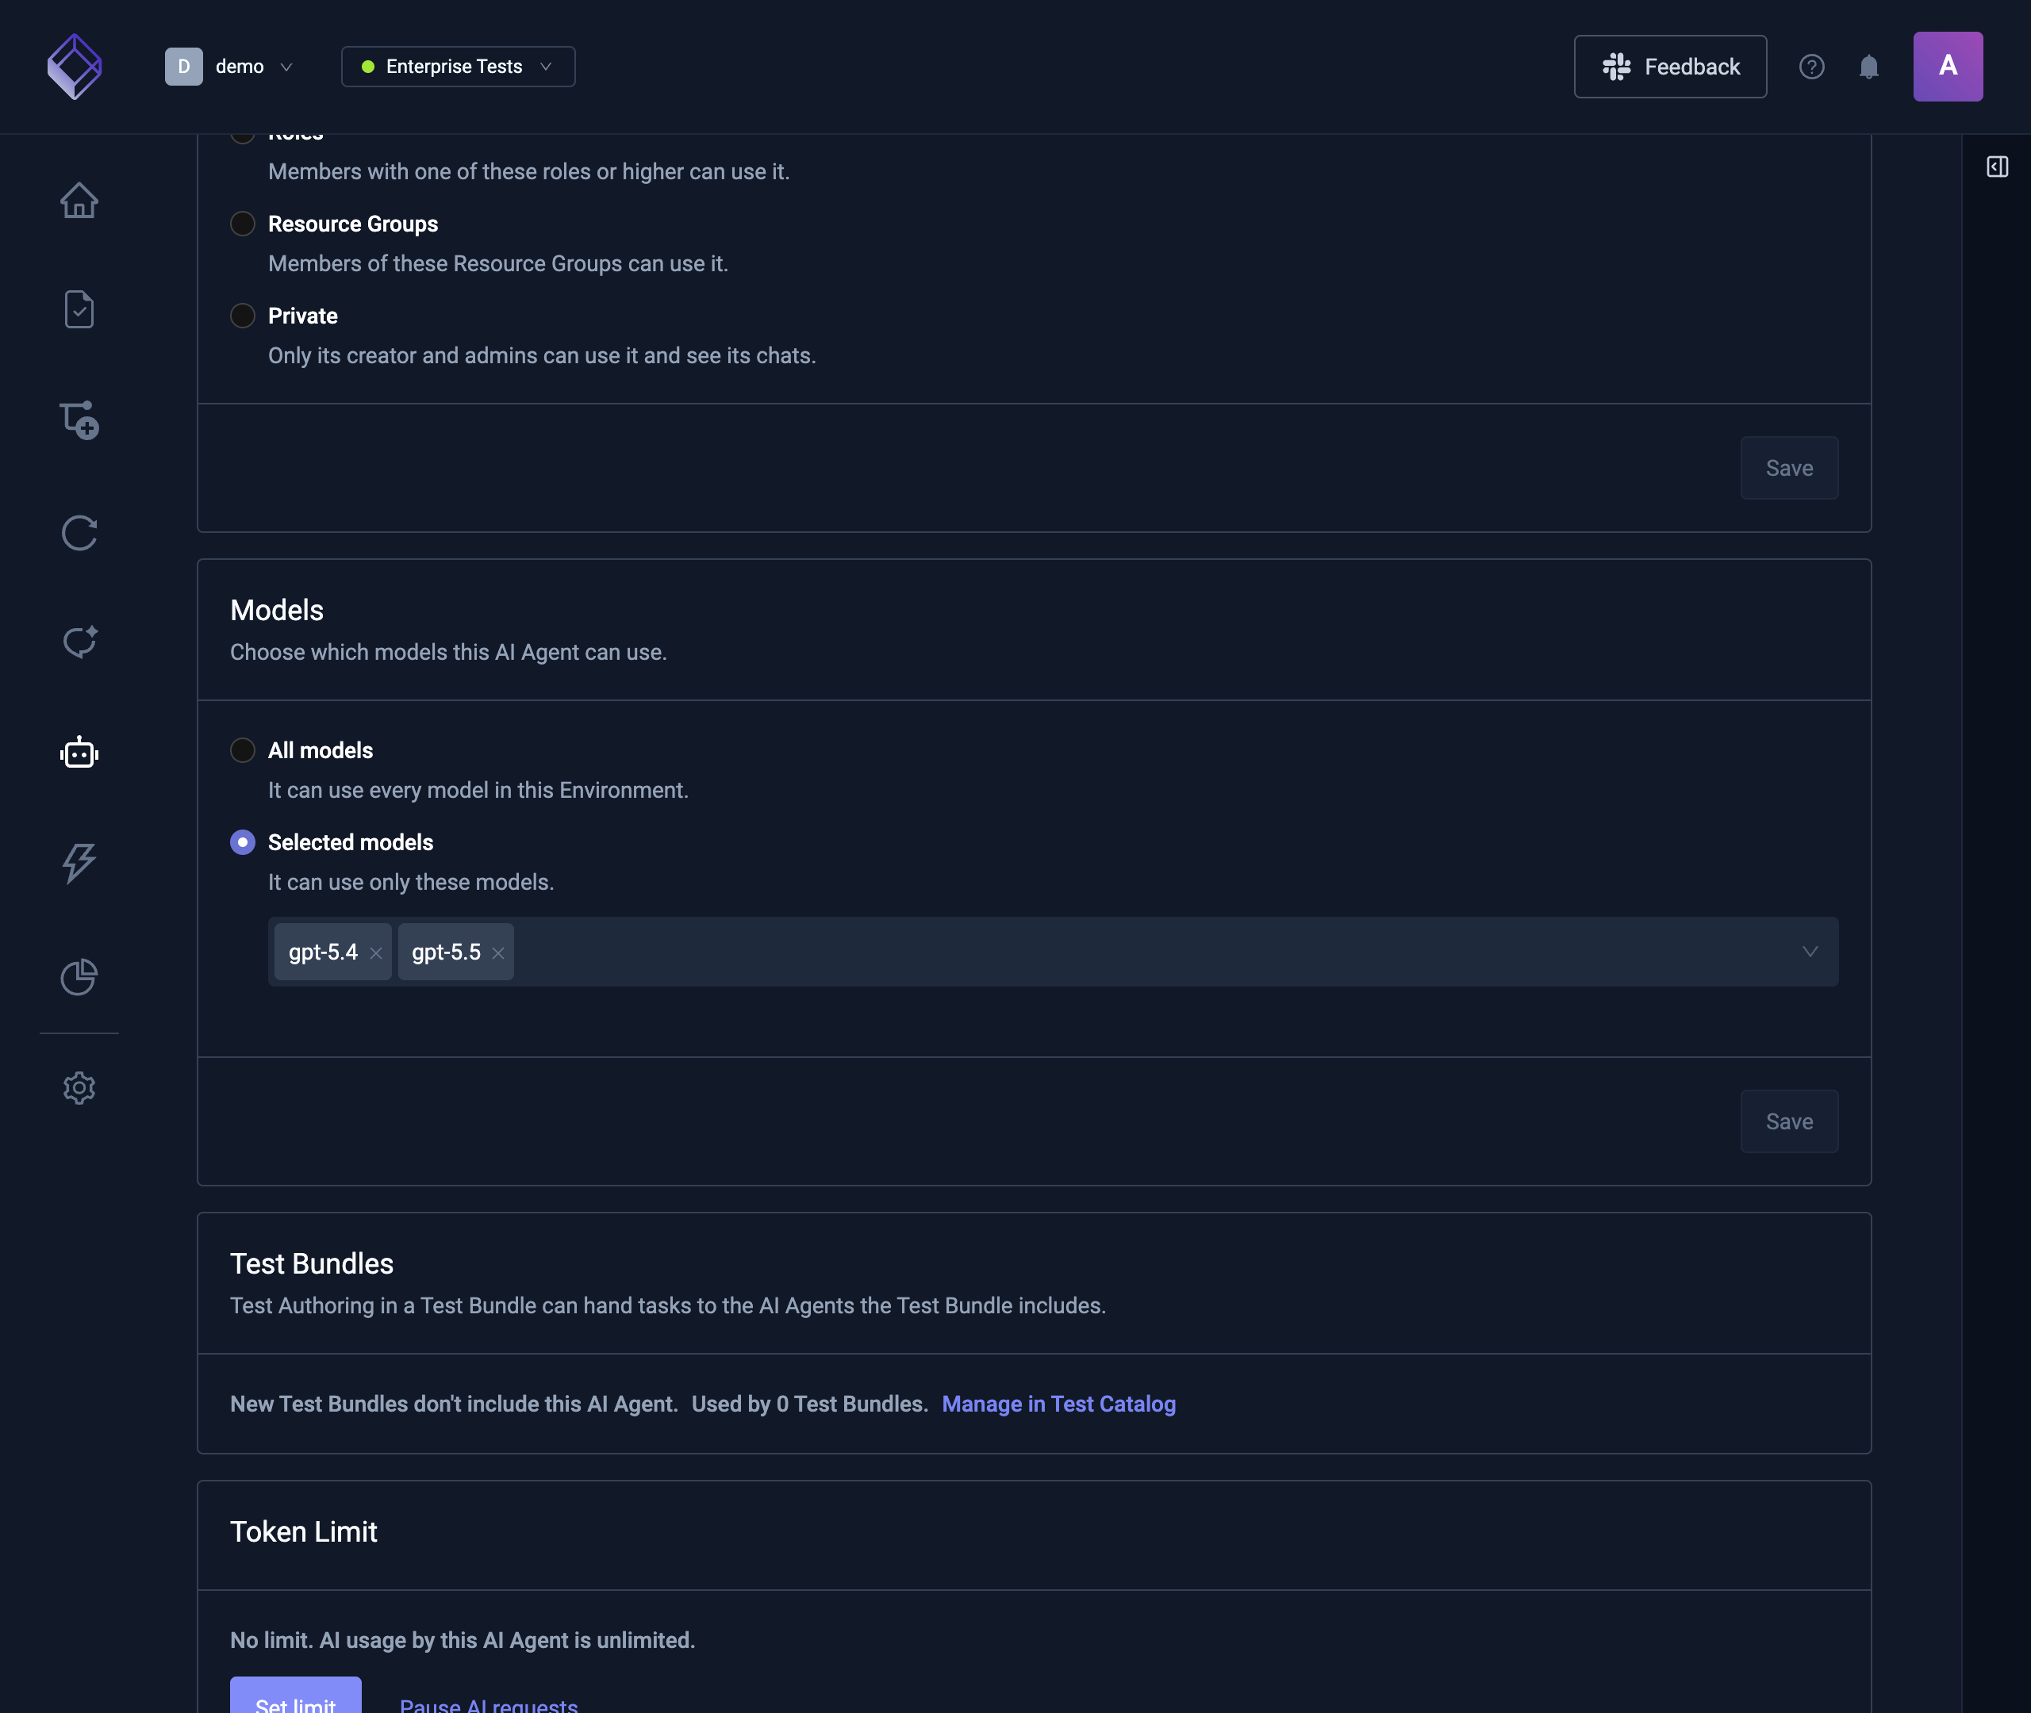Click inside the selected models input field
Image resolution: width=2031 pixels, height=1713 pixels.
pyautogui.click(x=1053, y=952)
